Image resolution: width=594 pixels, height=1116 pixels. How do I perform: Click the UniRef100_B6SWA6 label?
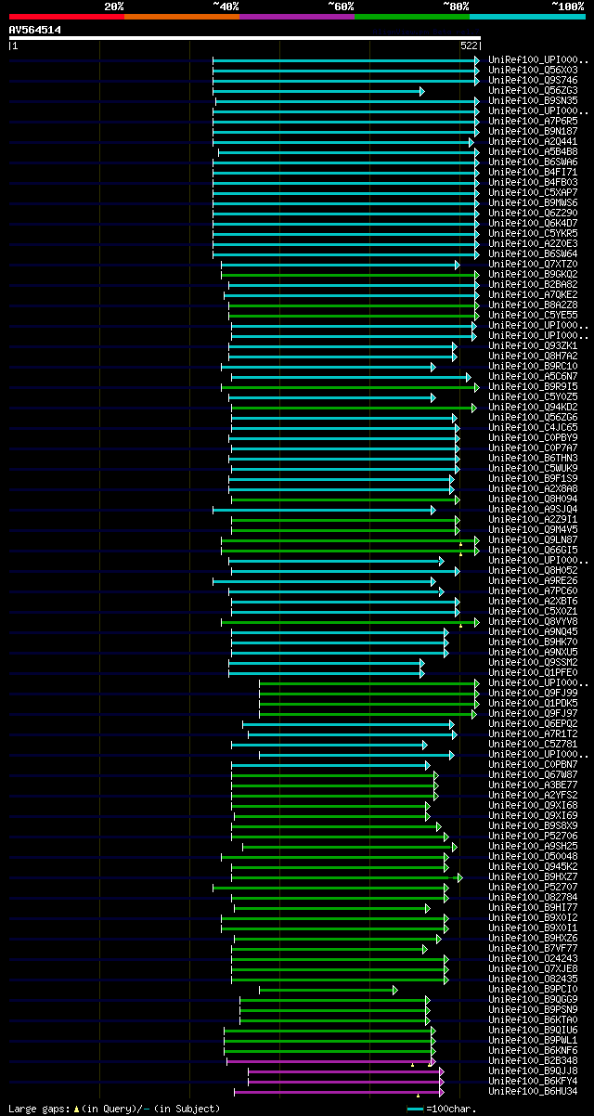[533, 162]
